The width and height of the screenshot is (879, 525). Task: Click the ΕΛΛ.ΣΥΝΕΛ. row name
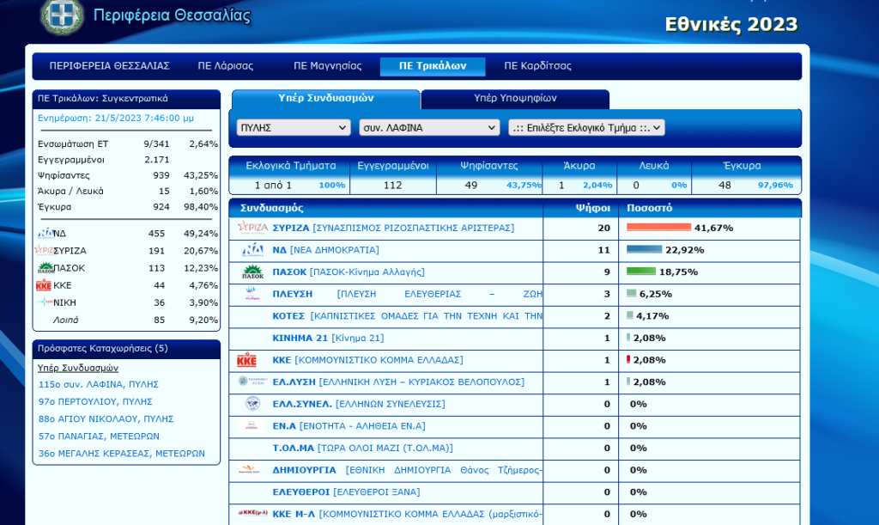coord(359,404)
